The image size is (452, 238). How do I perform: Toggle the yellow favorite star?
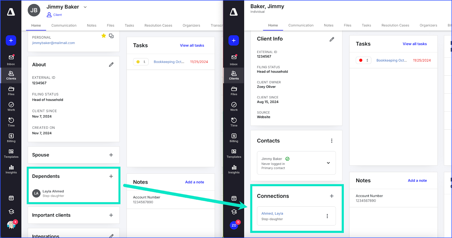(104, 36)
